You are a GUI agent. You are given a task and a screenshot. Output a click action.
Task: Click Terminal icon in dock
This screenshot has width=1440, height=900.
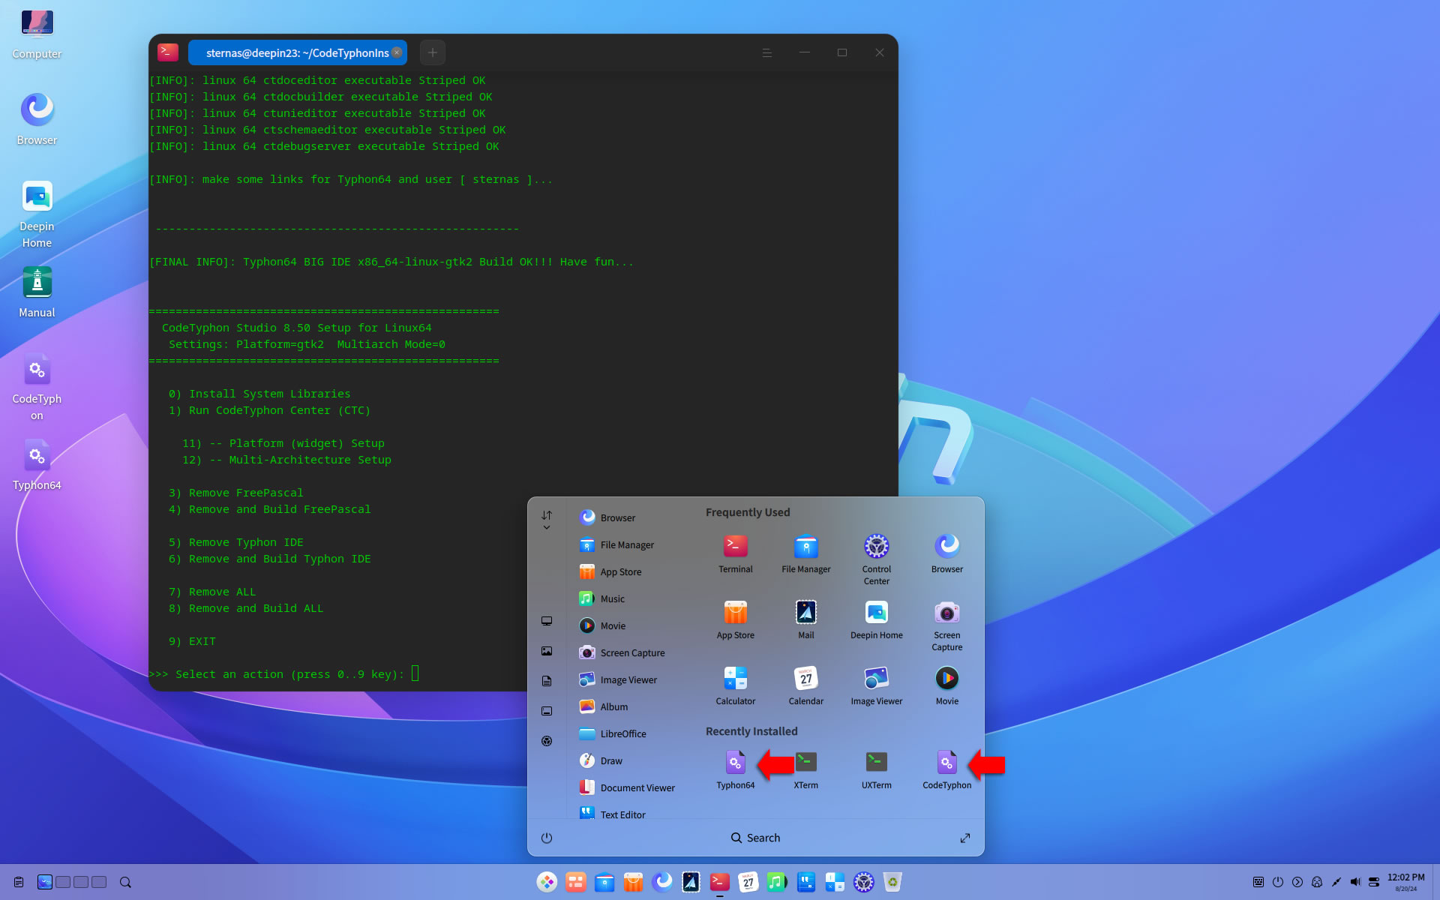click(x=719, y=882)
